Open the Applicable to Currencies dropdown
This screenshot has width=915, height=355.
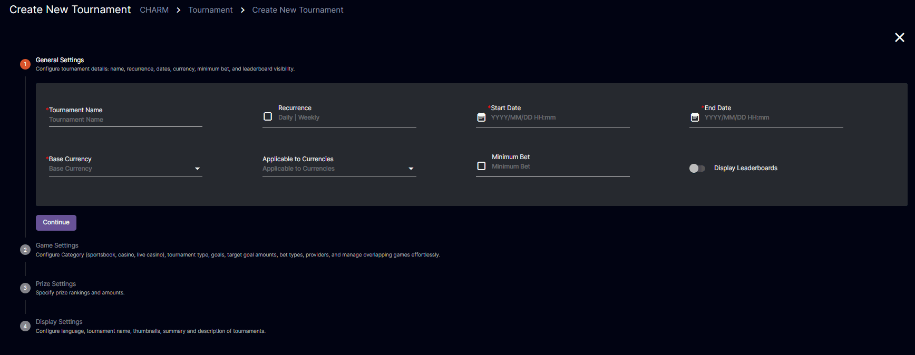tap(339, 169)
